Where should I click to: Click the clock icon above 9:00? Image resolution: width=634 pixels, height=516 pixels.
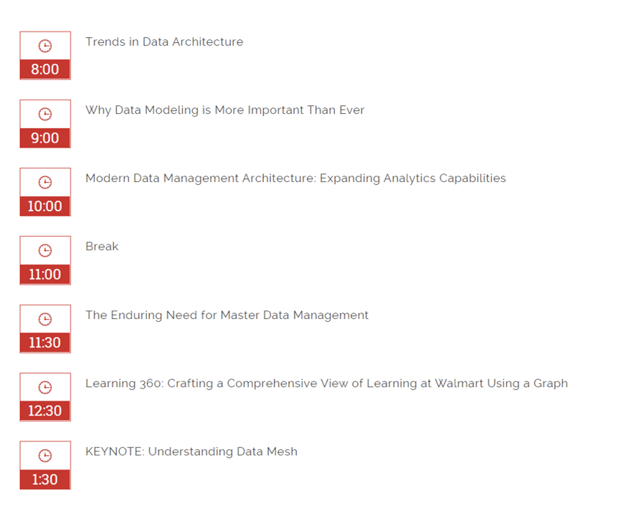[45, 114]
